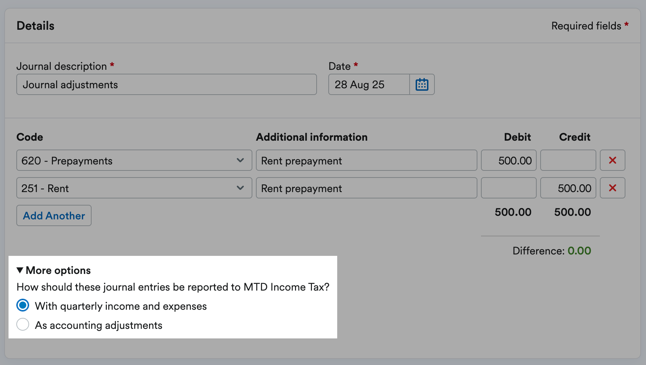Click the 'Code' column header
Screen dimensions: 646x365
click(30, 137)
